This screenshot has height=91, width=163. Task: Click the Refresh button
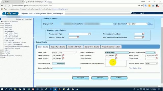pyautogui.click(x=119, y=78)
